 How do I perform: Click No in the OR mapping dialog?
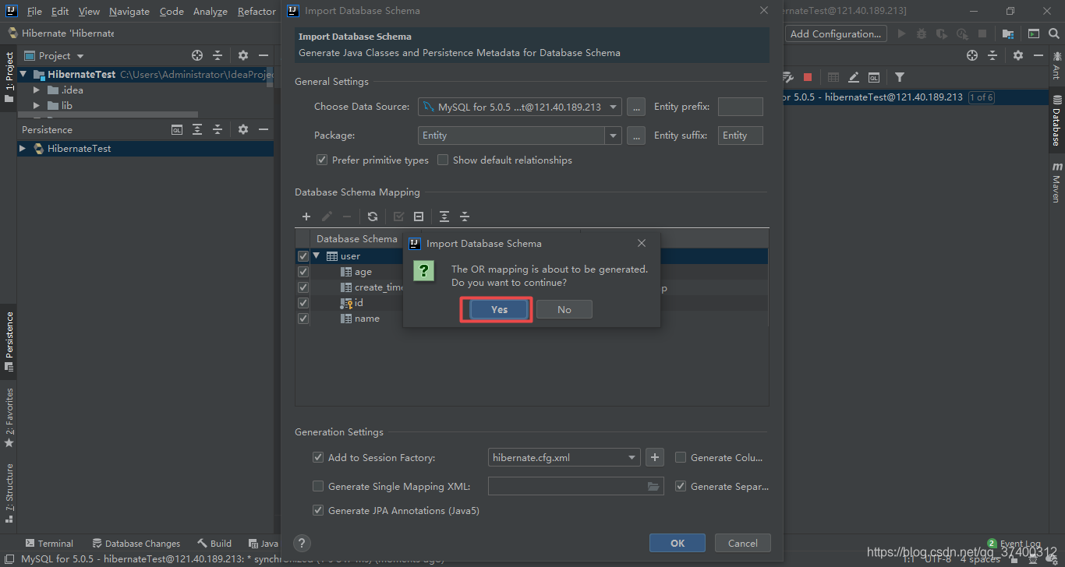pyautogui.click(x=564, y=309)
